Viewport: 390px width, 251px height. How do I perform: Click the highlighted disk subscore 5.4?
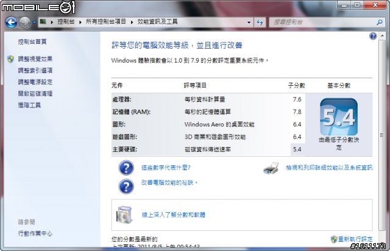click(297, 150)
